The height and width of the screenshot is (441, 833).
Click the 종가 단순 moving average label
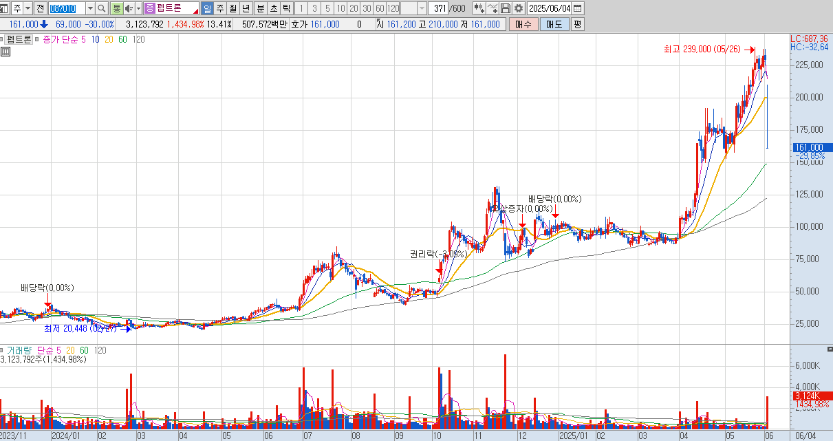click(60, 39)
